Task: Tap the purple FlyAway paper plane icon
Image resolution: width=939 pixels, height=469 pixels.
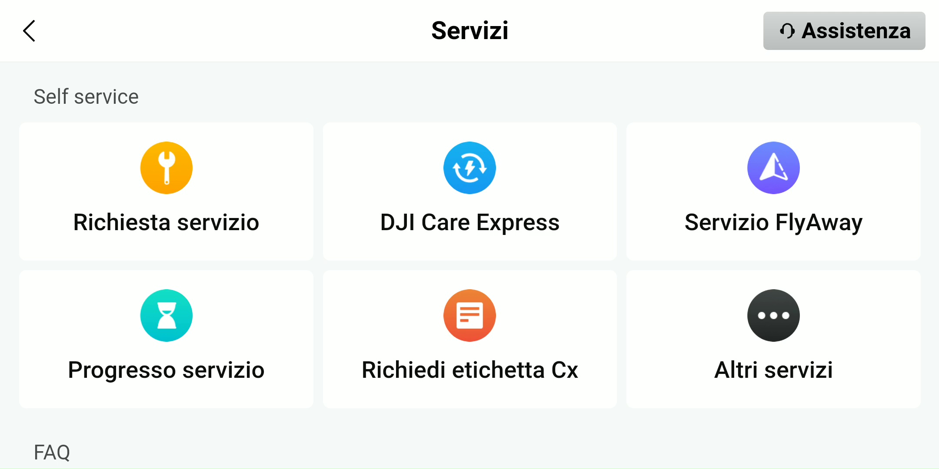Action: pos(773,168)
